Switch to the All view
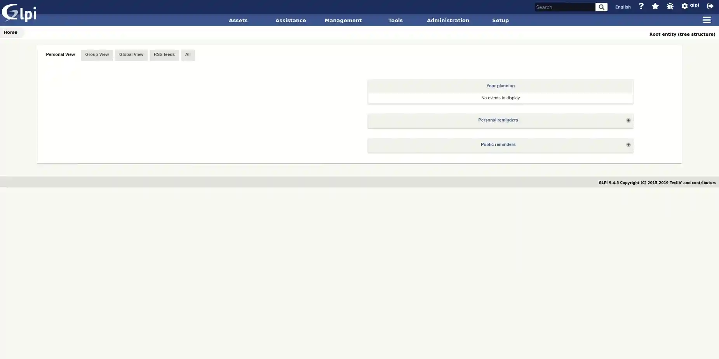 click(188, 55)
